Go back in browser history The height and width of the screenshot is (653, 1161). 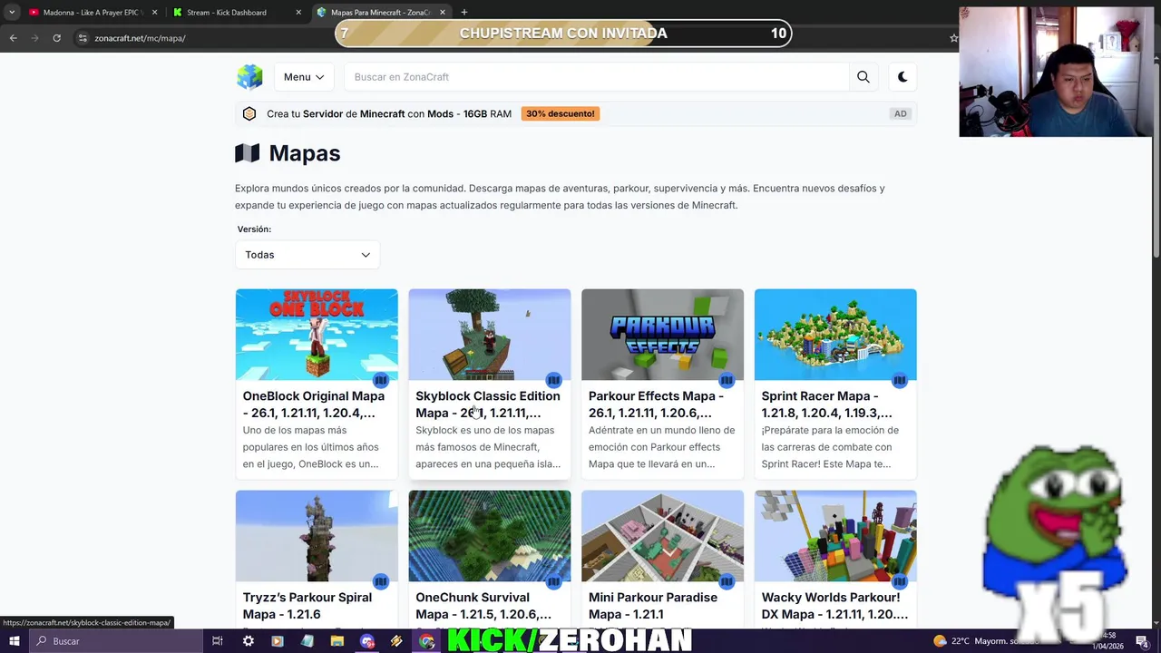pos(13,38)
